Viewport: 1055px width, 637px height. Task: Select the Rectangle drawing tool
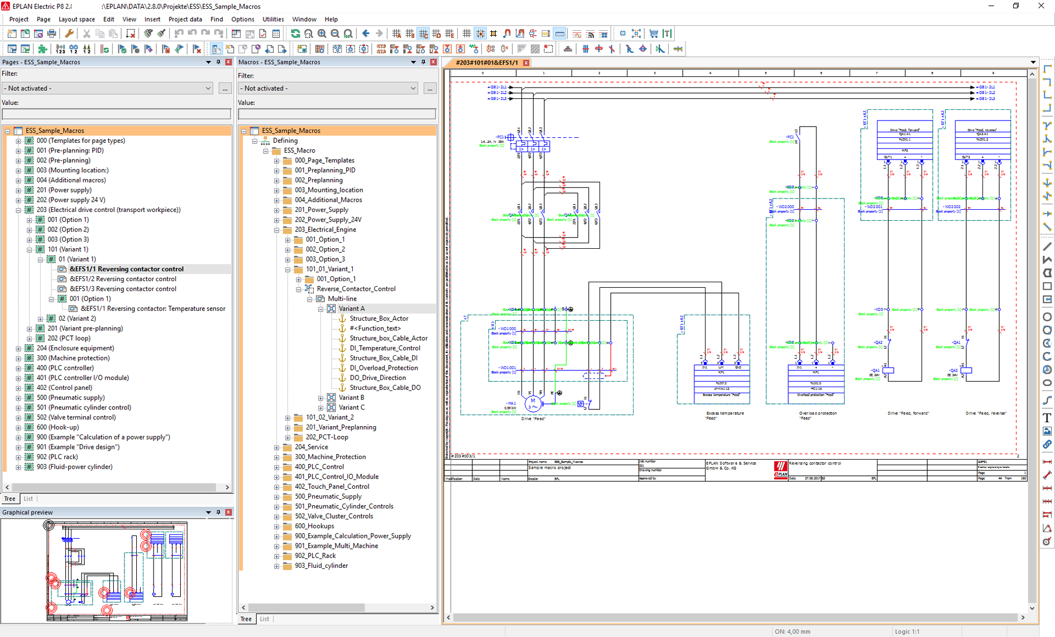pyautogui.click(x=1047, y=286)
